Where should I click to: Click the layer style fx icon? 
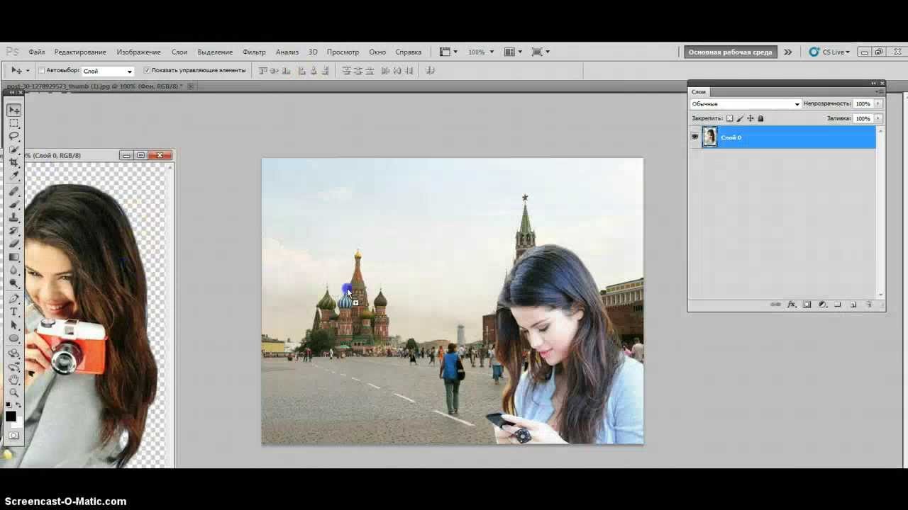pyautogui.click(x=792, y=305)
